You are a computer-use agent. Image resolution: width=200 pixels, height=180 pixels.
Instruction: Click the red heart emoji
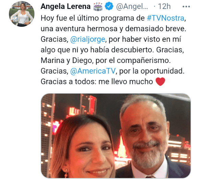click(160, 82)
